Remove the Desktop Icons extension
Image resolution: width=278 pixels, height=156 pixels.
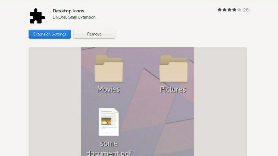point(94,34)
